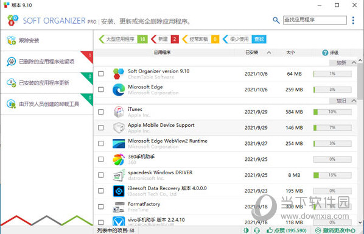
Task: Select the 经常卸载 filter tab
Action: tap(201, 39)
